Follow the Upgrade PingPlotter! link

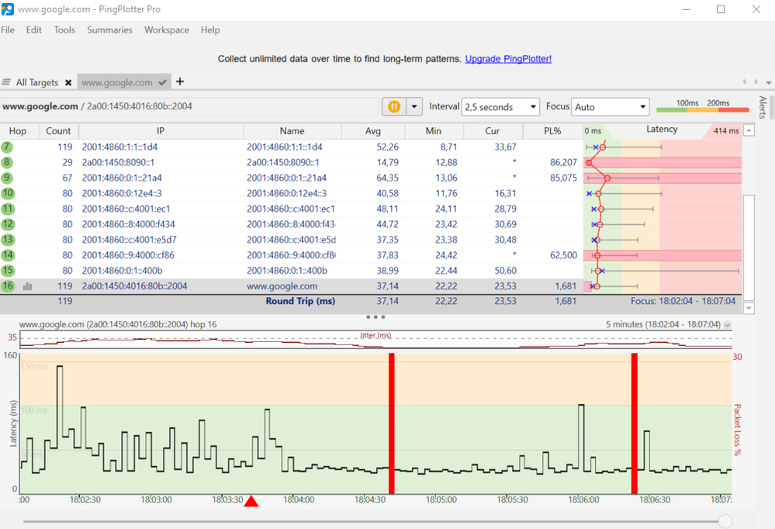(508, 59)
